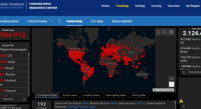Select United Kingdom in cases list
The height and width of the screenshot is (109, 201).
pos(14,82)
